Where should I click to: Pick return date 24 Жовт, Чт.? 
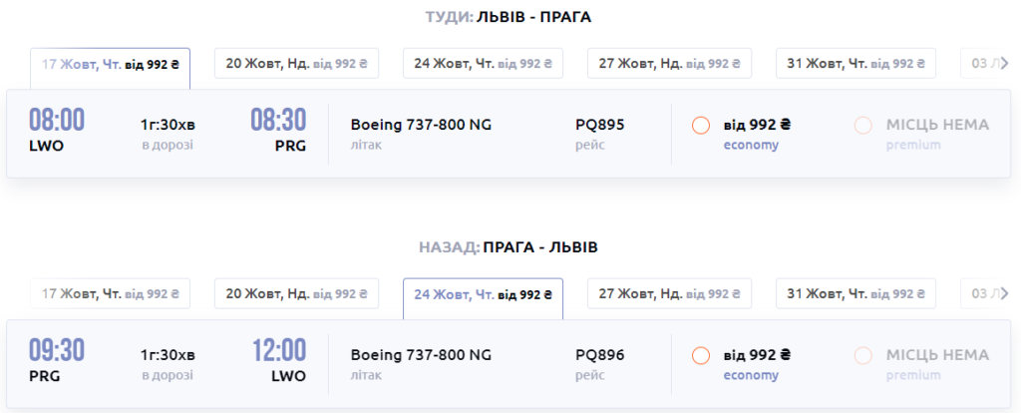(x=484, y=294)
